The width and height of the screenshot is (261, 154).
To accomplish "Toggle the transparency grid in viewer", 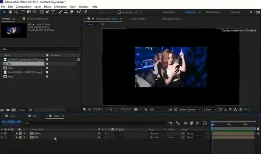I will (x=175, y=110).
